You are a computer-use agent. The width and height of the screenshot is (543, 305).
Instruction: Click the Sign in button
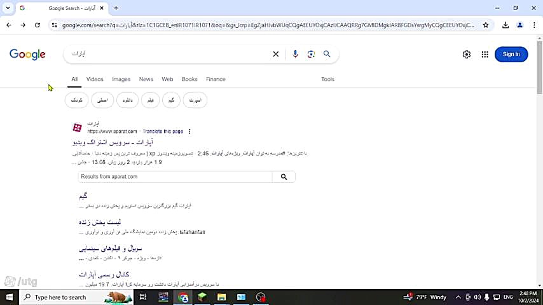point(511,55)
